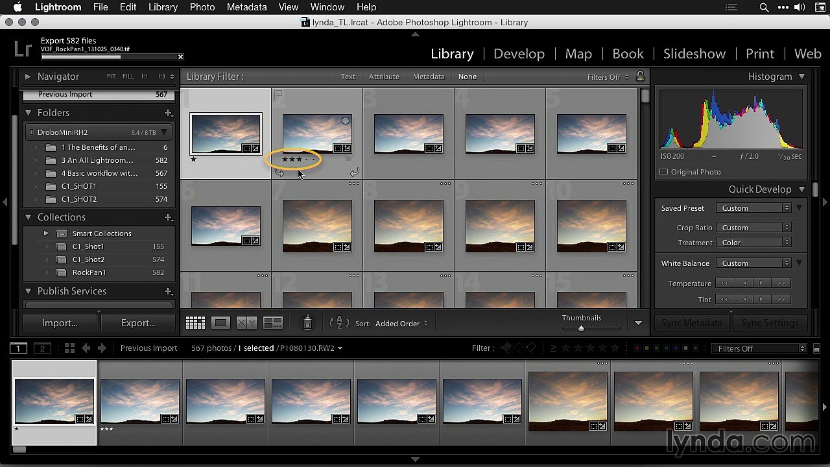Image resolution: width=830 pixels, height=467 pixels.
Task: Set Navigator zoom to FILL
Action: [x=128, y=77]
